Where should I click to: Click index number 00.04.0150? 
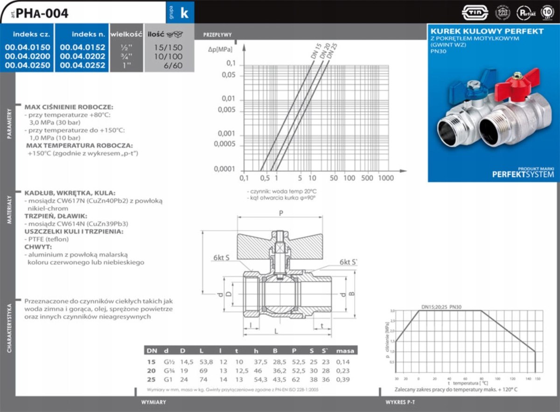click(27, 48)
